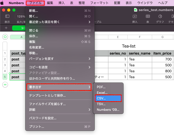Screen dimensions: 174x135
Task: Click the series_test.numbers window title
Action: pos(156,10)
